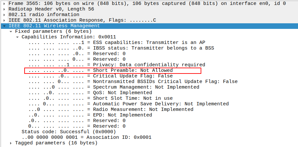Click Status code: Successful line
The height and width of the screenshot is (147, 298).
[69, 132]
